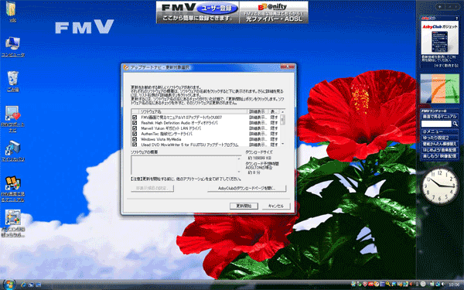Click the third quick launch icon
464x290 pixels.
coord(38,285)
